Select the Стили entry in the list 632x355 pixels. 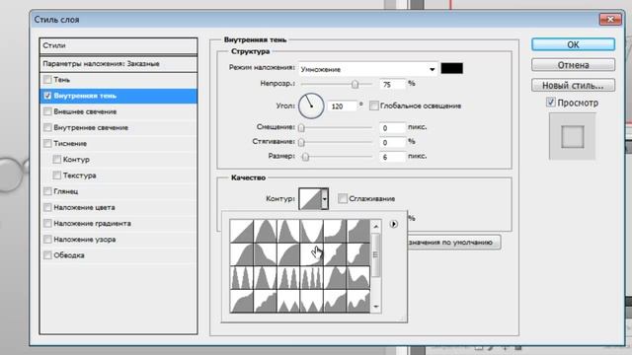(x=118, y=46)
